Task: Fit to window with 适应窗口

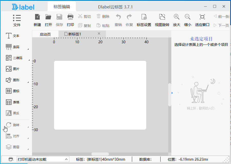Action: click(x=202, y=20)
